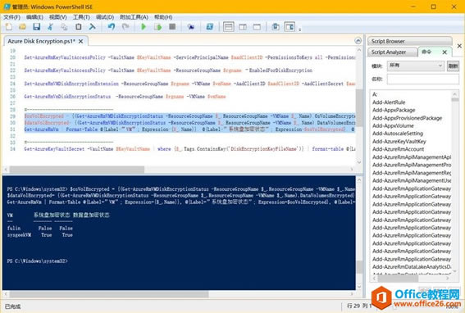
Task: Collapse the script pane with the round arrow
Action: tap(358, 41)
